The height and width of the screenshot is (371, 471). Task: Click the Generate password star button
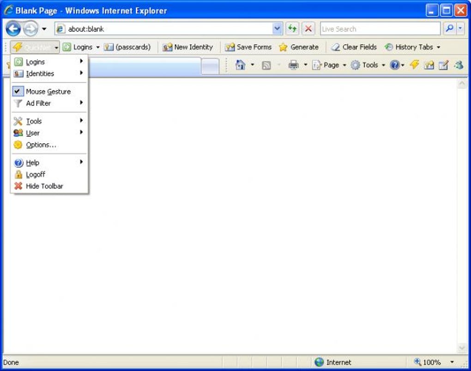(x=299, y=47)
